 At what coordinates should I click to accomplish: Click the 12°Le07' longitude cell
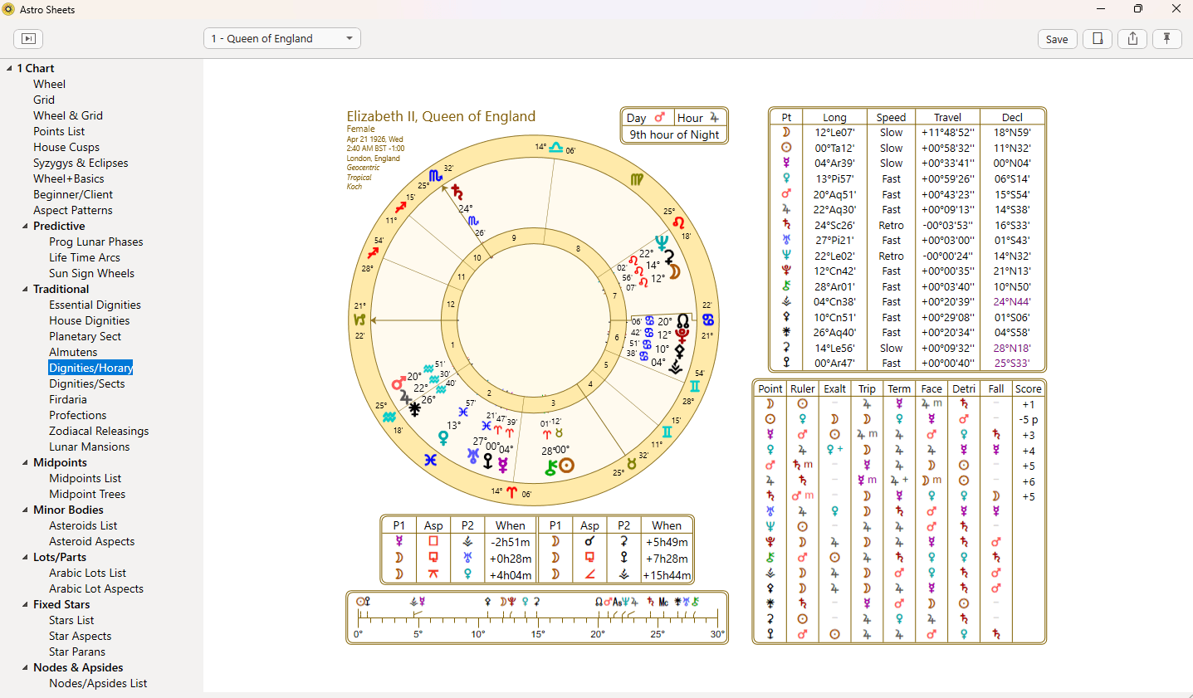pos(834,132)
